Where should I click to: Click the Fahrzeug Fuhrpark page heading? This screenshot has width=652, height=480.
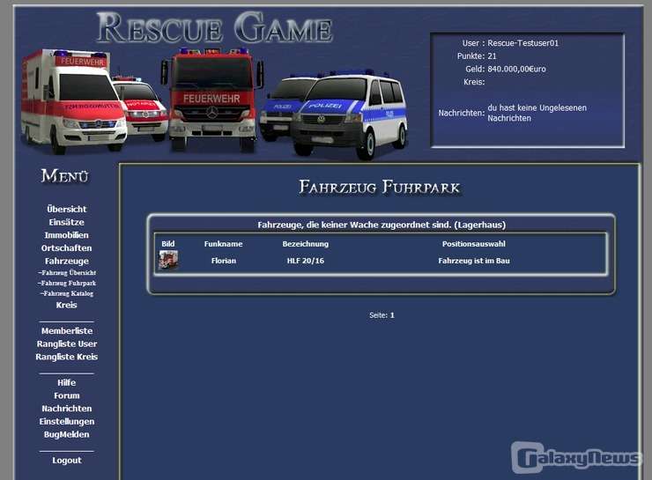[379, 187]
